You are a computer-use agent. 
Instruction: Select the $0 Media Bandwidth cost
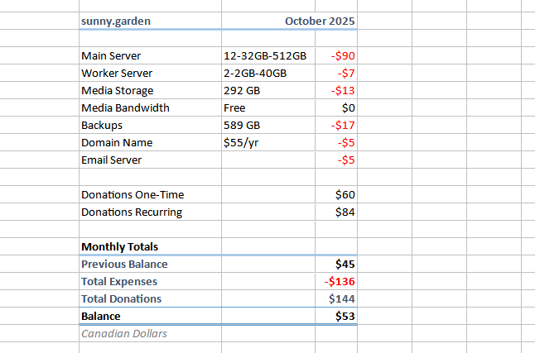point(336,108)
